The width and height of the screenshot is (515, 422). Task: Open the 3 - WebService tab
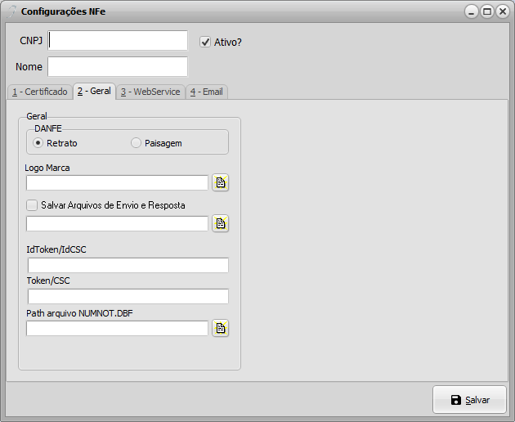150,92
